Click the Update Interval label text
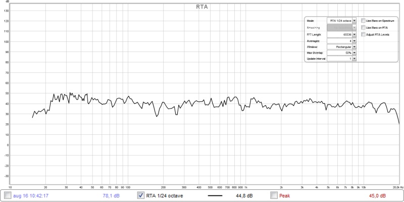Image resolution: width=404 pixels, height=202 pixels. pyautogui.click(x=316, y=59)
